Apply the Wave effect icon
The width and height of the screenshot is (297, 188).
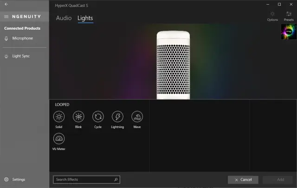(x=137, y=117)
